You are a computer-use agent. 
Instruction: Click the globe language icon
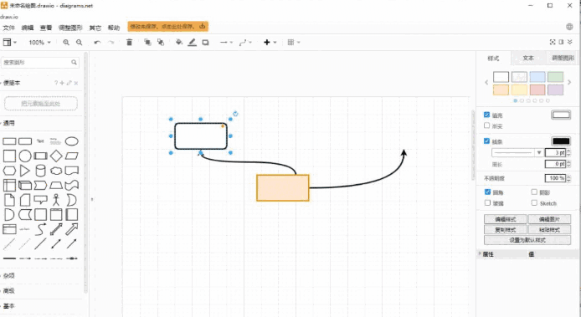coord(569,27)
